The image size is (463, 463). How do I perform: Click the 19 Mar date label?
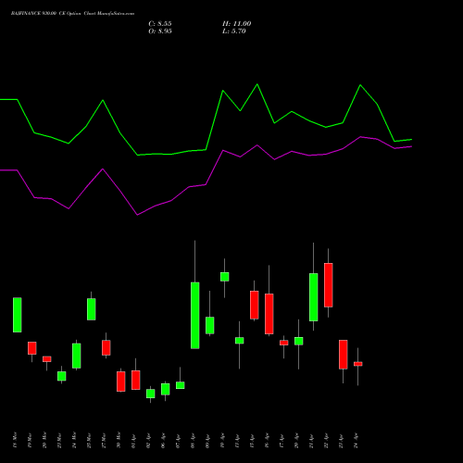[30, 440]
